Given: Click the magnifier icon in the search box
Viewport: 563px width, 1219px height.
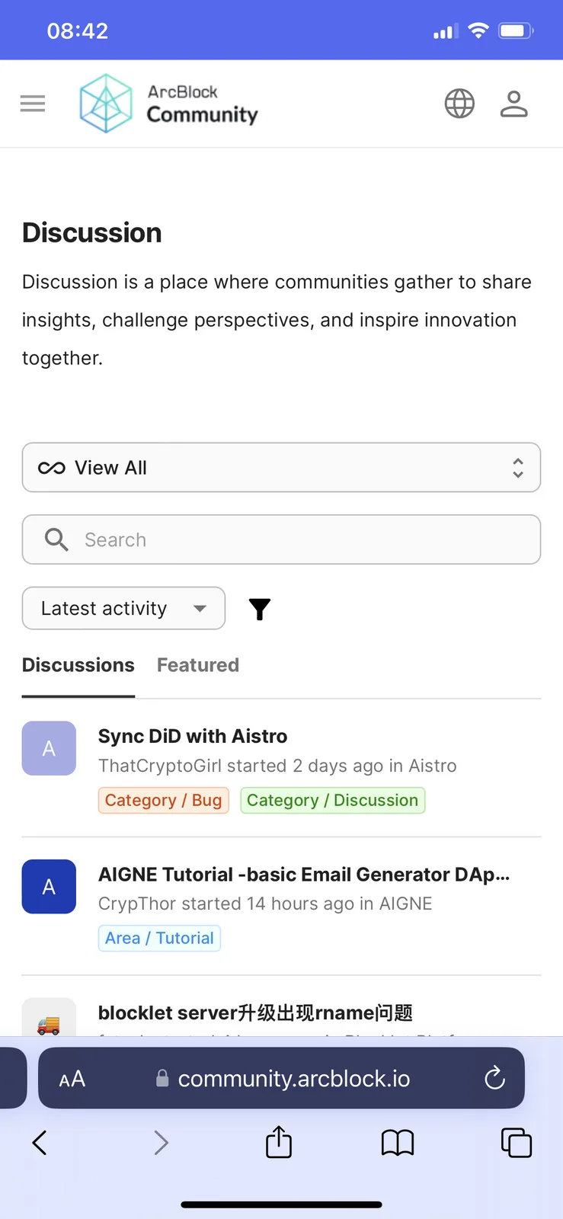Looking at the screenshot, I should tap(56, 539).
